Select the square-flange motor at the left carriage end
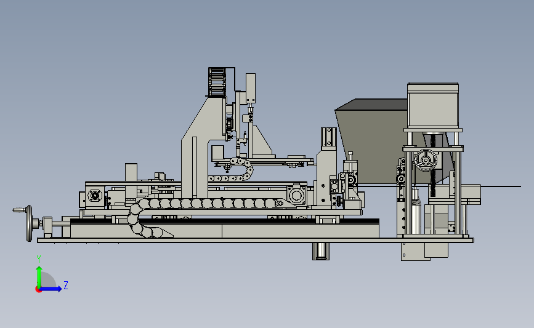This screenshot has height=328, width=534. (95, 196)
